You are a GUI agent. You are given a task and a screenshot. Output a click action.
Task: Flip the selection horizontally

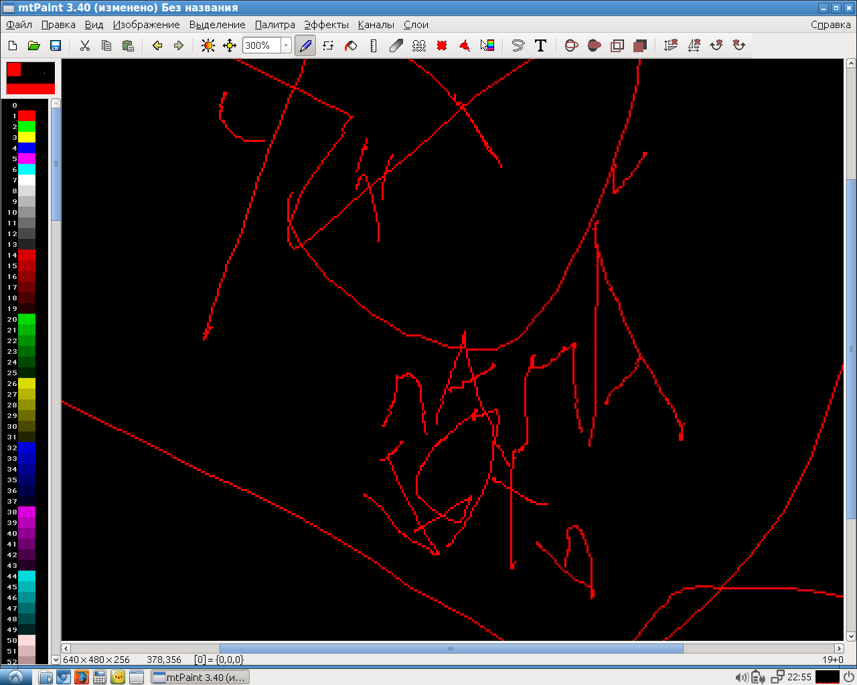coord(694,45)
